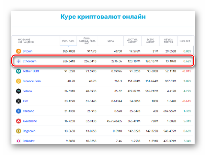
Task: Click the Binance Coin icon
Action: (x=19, y=81)
